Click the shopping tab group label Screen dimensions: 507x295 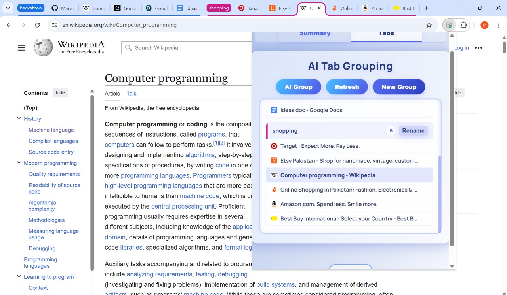(x=219, y=8)
